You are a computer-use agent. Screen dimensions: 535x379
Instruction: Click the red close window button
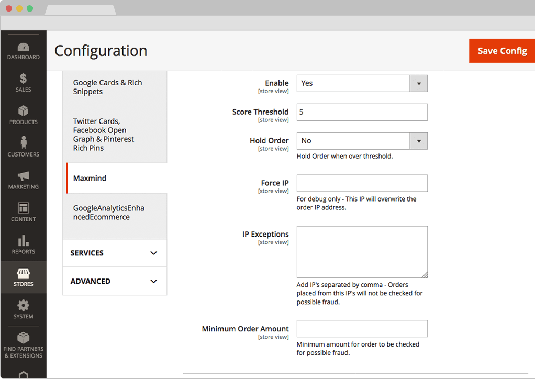(9, 8)
